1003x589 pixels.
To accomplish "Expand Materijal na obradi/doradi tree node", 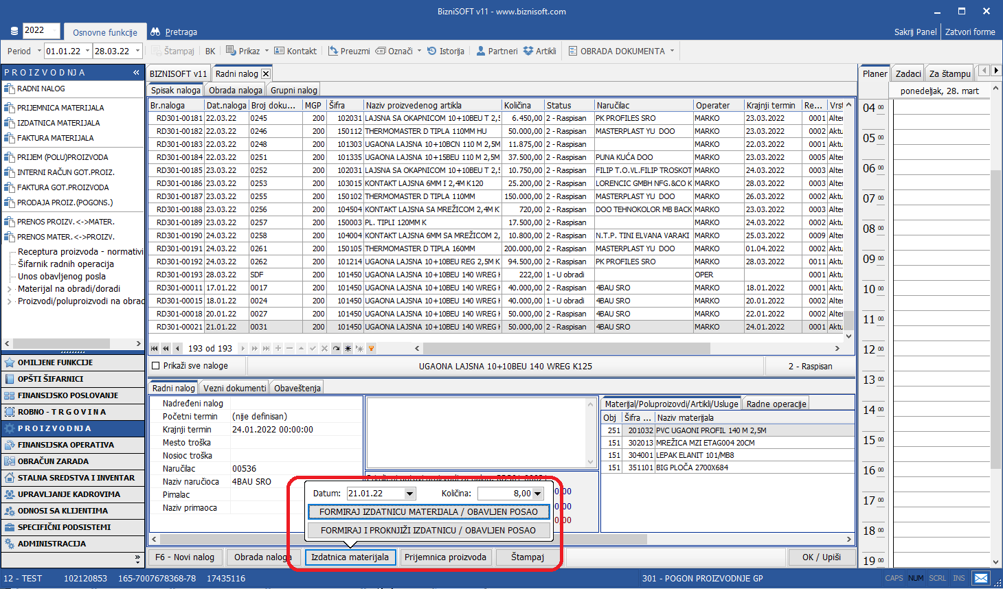I will pos(9,289).
